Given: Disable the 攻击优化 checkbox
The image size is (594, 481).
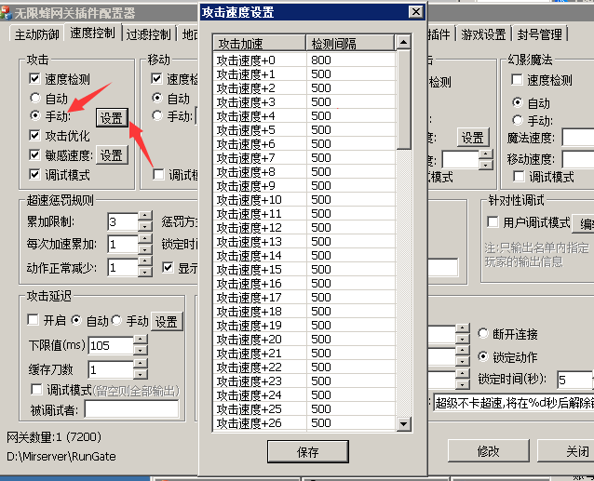Looking at the screenshot, I should (35, 136).
